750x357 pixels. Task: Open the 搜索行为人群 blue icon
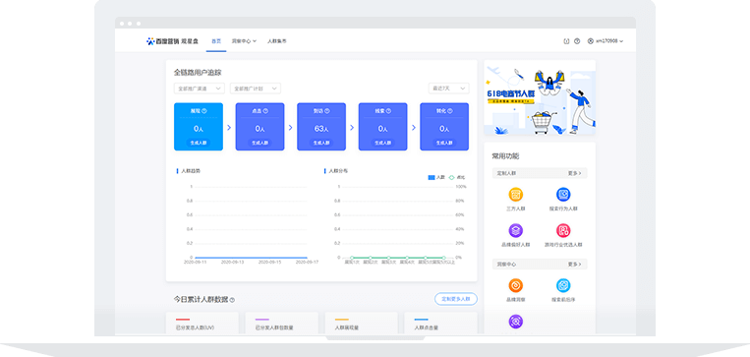tap(563, 195)
